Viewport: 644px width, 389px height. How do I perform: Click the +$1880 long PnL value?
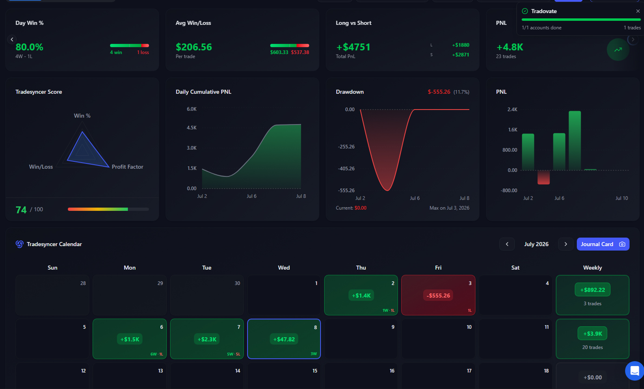click(x=460, y=45)
